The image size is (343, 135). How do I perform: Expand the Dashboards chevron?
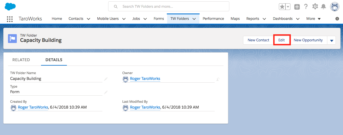point(298,19)
